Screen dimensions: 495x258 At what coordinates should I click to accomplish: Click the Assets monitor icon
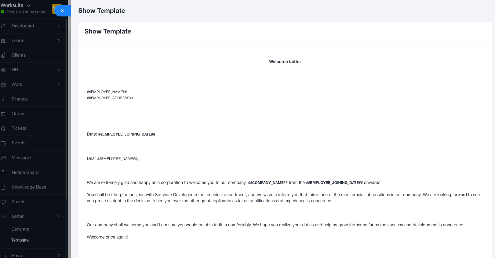(x=3, y=202)
